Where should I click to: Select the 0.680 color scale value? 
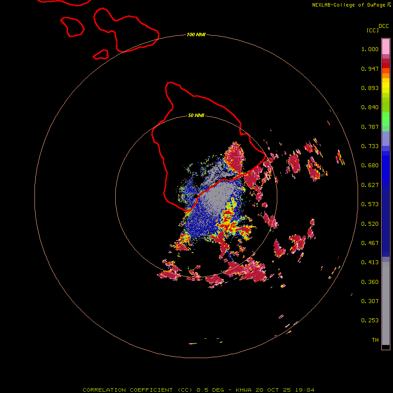point(370,165)
